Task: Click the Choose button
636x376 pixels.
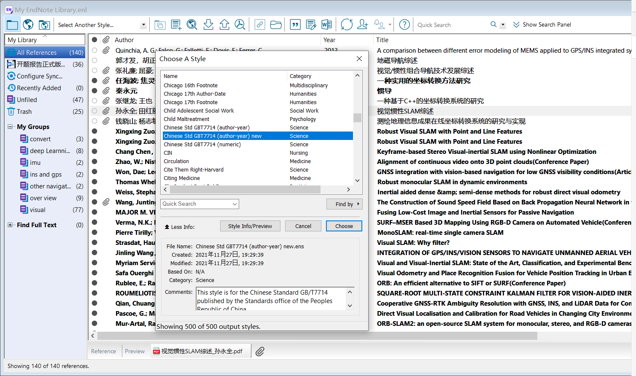Action: [344, 226]
